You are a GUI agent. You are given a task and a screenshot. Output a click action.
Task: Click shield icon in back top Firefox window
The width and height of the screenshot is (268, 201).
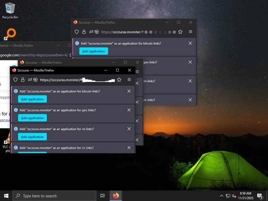pyautogui.click(x=77, y=32)
